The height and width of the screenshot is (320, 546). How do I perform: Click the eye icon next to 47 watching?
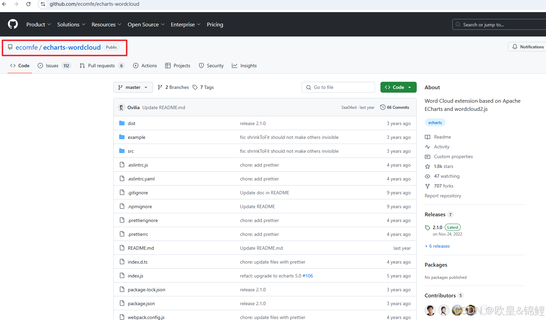428,176
